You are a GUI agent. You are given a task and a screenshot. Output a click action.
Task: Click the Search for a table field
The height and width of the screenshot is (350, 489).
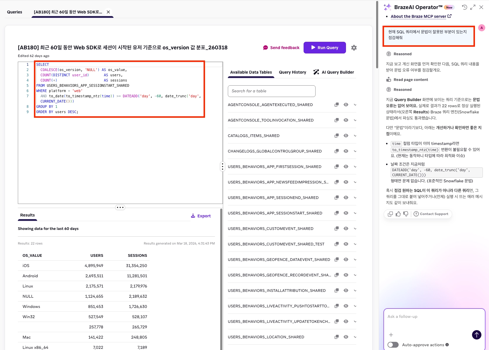click(x=272, y=91)
